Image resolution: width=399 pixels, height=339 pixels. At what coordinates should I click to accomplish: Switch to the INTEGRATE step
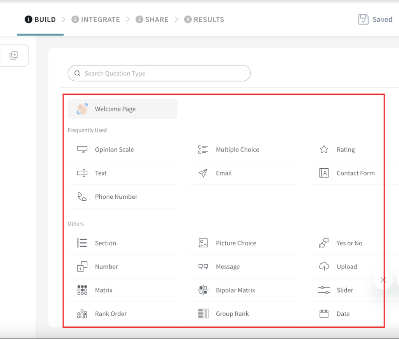click(x=95, y=19)
